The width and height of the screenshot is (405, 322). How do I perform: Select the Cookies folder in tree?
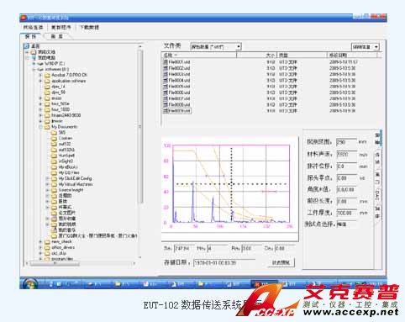coord(66,138)
